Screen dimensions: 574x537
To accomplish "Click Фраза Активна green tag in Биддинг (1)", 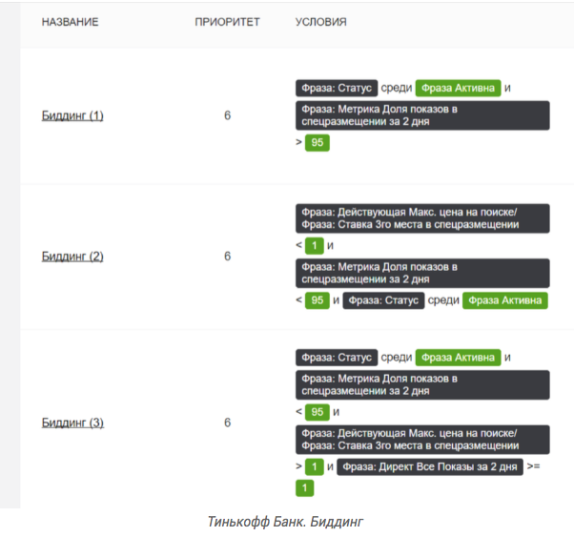I will (x=458, y=88).
